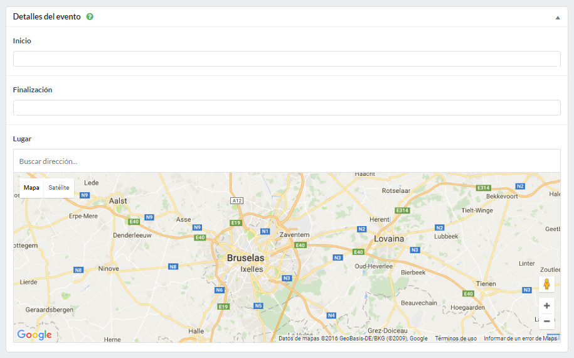Click the Inicio date input field
This screenshot has width=574, height=358.
coord(287,59)
